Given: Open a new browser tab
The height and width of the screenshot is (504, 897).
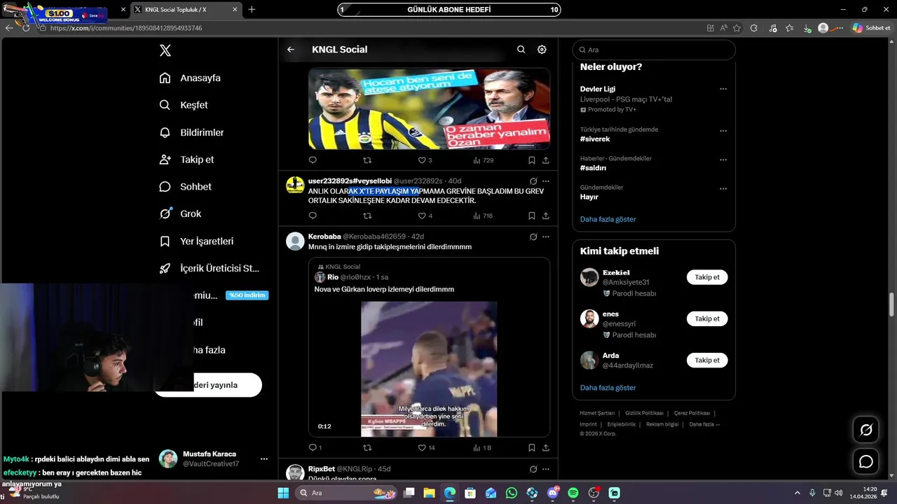Looking at the screenshot, I should (252, 10).
